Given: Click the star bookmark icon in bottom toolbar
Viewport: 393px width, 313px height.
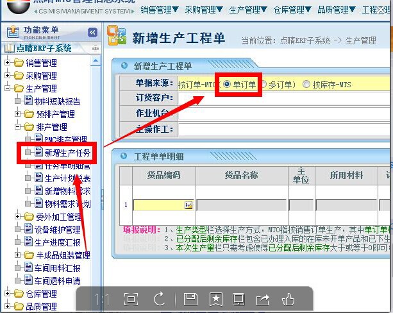Looking at the screenshot, I should 216,299.
